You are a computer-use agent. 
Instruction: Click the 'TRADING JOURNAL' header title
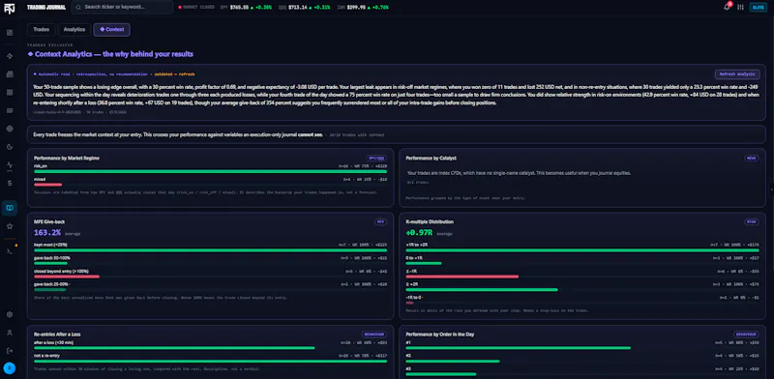tap(46, 8)
